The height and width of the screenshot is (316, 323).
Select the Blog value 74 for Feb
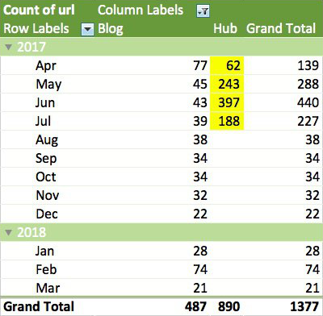pos(200,269)
